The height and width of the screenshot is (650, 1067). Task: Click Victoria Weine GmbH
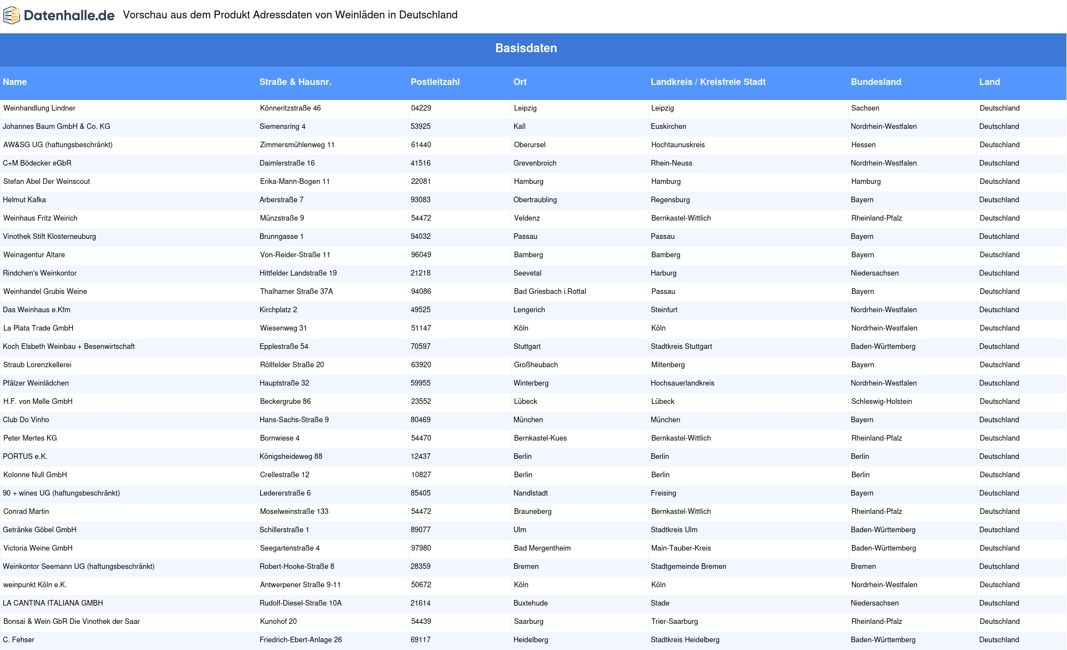click(x=38, y=548)
